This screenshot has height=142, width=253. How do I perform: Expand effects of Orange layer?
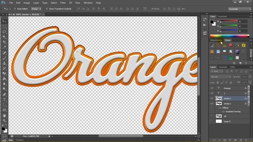[249, 88]
